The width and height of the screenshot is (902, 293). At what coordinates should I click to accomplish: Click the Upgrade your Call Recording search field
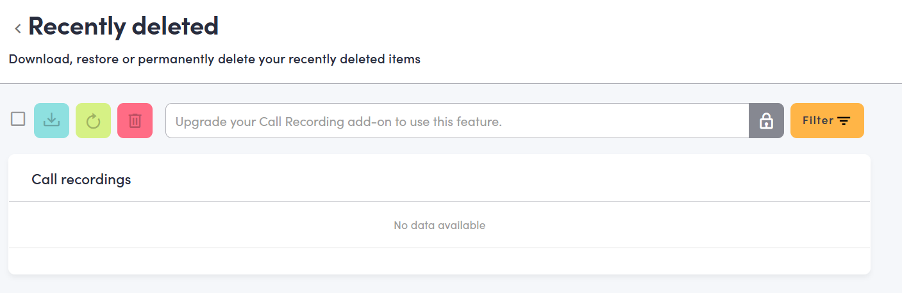coord(457,120)
